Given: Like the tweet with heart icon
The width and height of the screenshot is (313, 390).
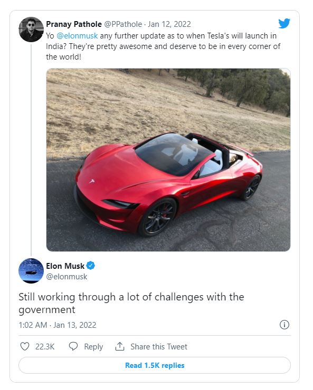Looking at the screenshot, I should [x=25, y=346].
